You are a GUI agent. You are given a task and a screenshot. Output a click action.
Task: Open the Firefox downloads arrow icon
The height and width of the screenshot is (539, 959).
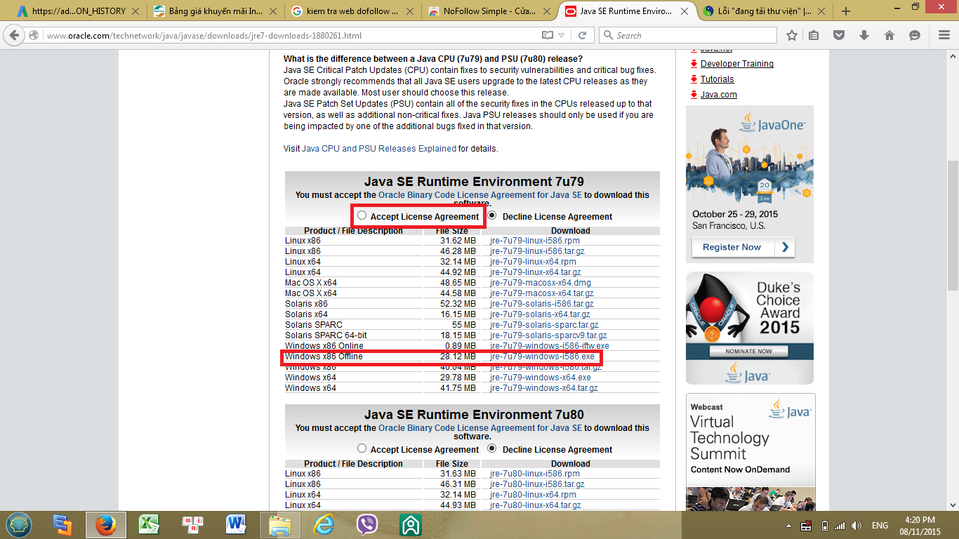coord(864,35)
